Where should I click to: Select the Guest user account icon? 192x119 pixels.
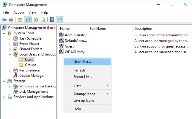62,46
